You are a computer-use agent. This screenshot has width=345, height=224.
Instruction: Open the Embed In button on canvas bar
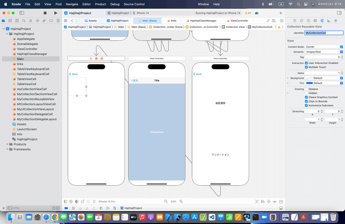coord(281,201)
